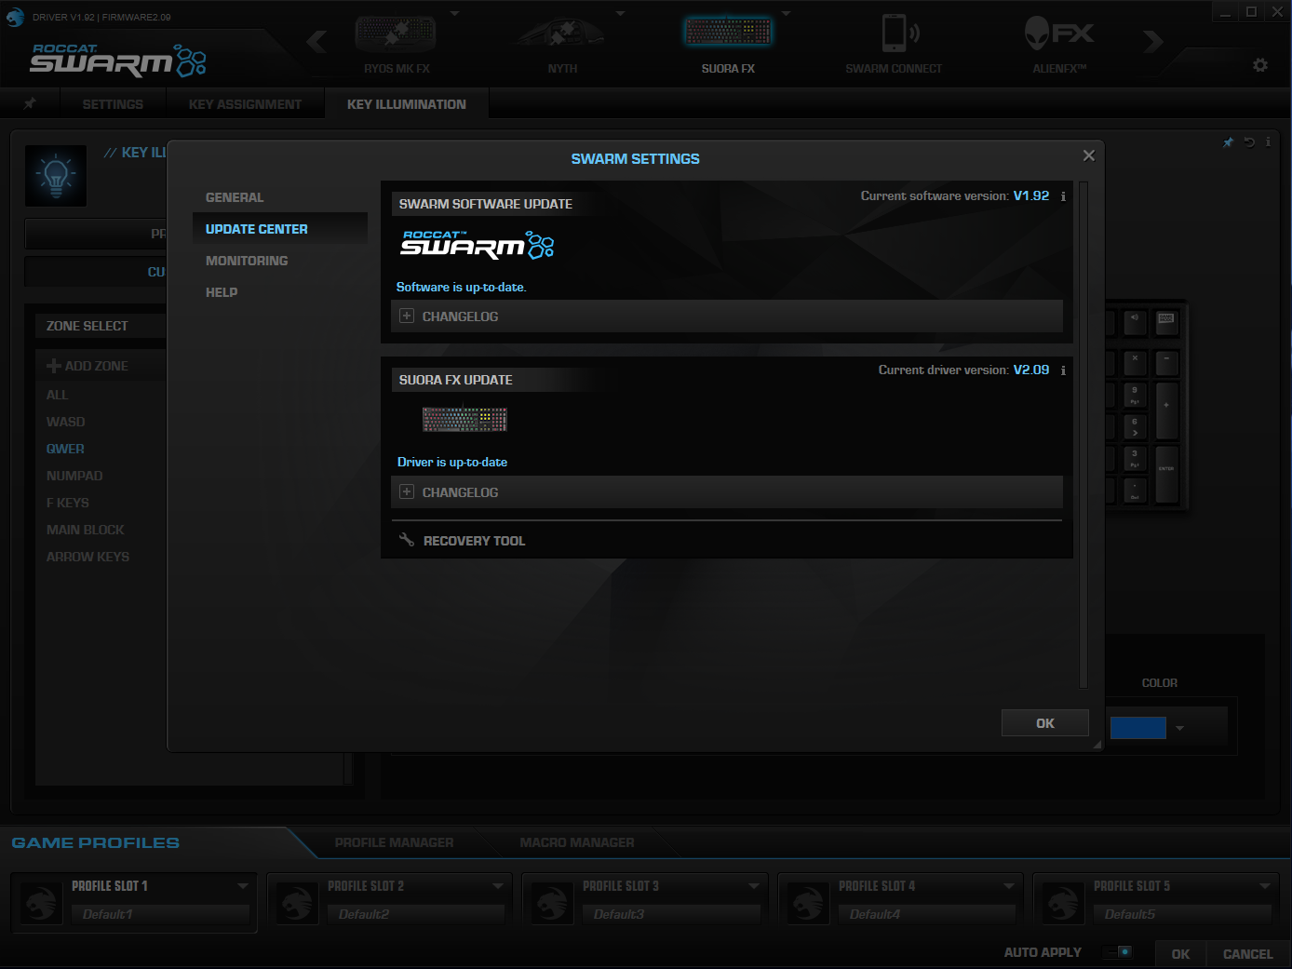
Task: Click the Profile Slot 2 Roccat icon
Action: 297,903
